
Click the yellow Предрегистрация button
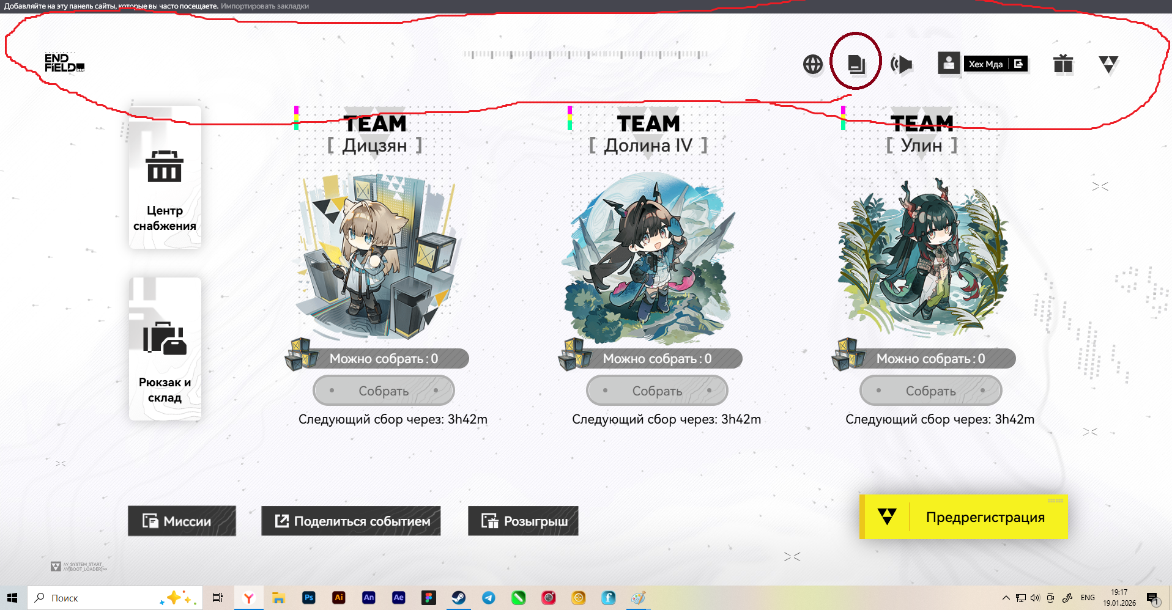963,517
